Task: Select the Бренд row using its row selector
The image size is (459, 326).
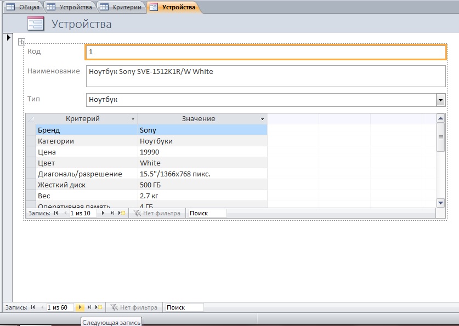Action: (31, 130)
